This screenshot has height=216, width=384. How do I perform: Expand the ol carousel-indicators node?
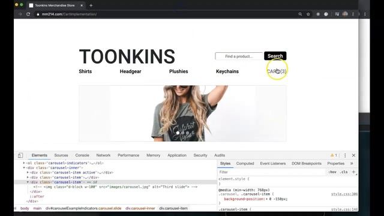click(24, 163)
